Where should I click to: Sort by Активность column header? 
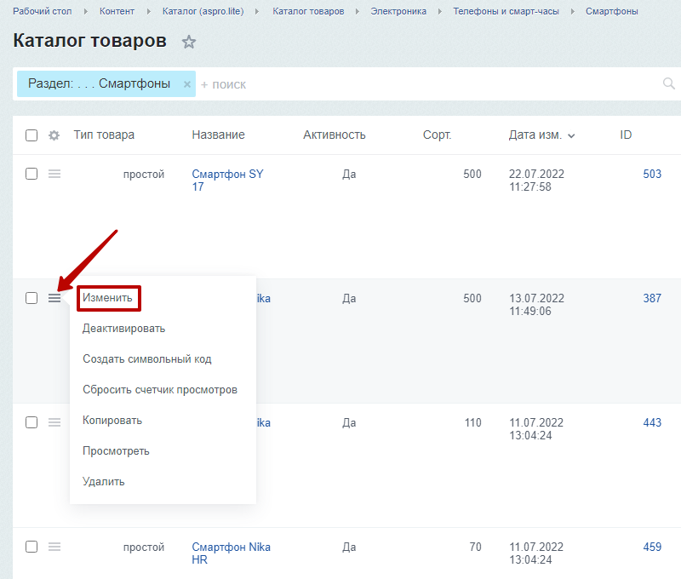335,135
